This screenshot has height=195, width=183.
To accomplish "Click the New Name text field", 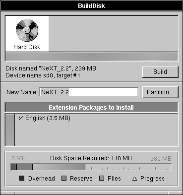I will [x=88, y=92].
